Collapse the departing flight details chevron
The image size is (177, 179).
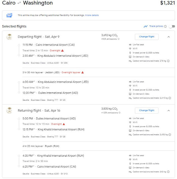(x=169, y=37)
